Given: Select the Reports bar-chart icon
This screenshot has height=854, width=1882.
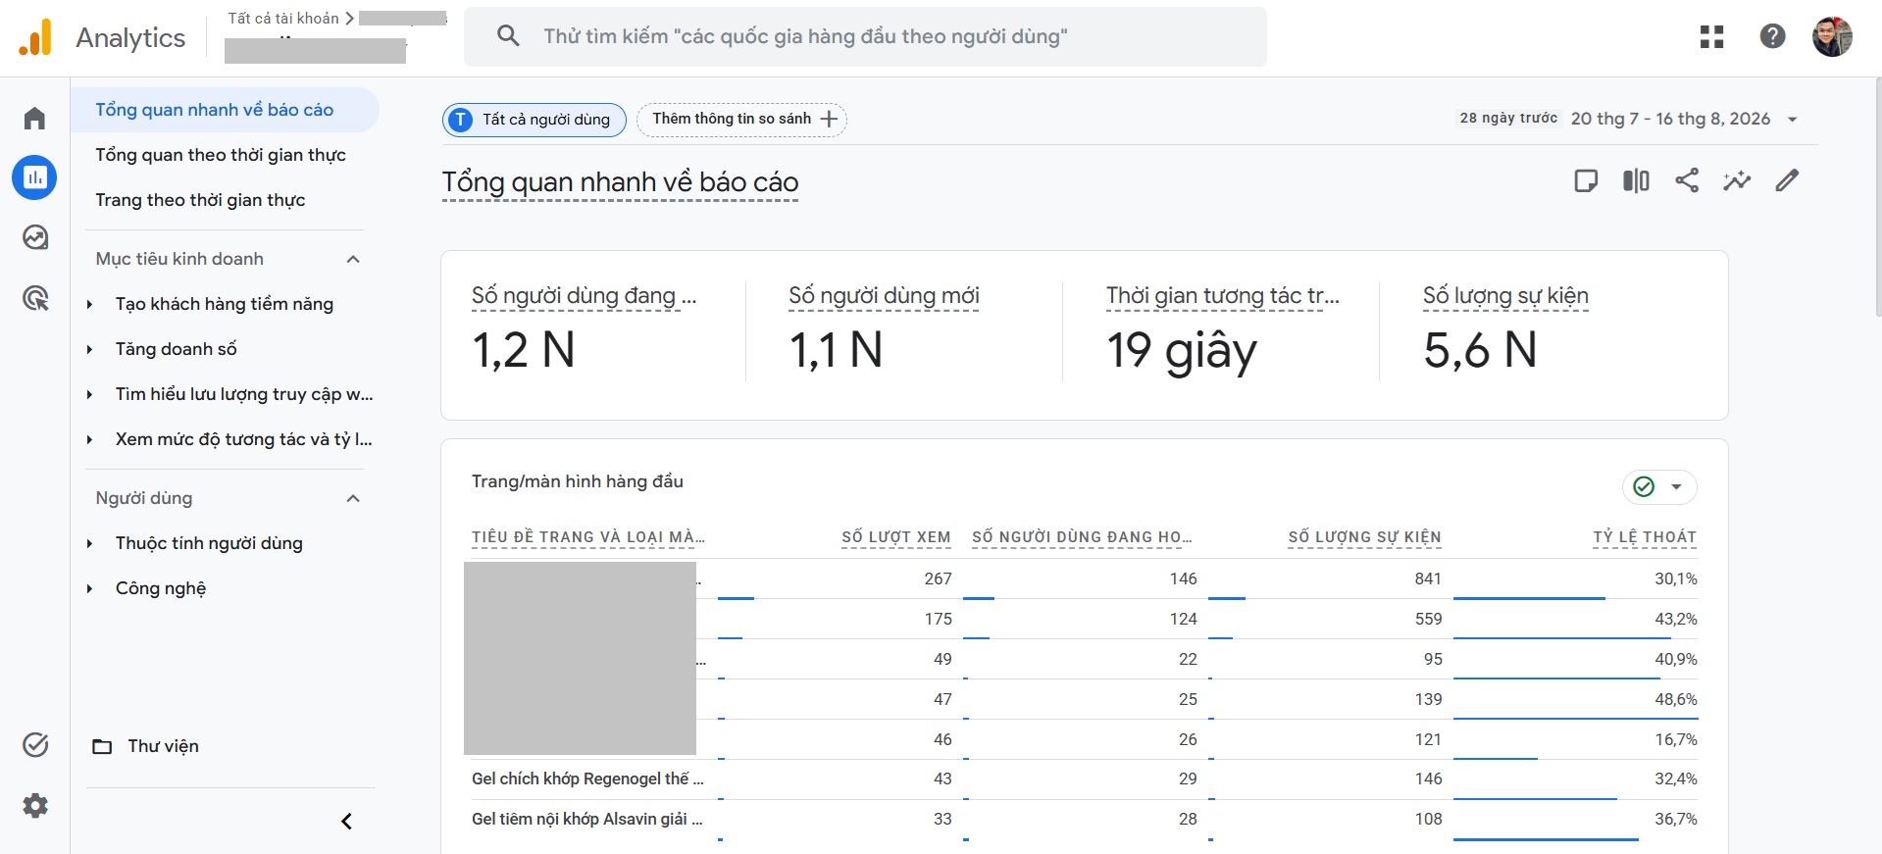Looking at the screenshot, I should point(34,177).
